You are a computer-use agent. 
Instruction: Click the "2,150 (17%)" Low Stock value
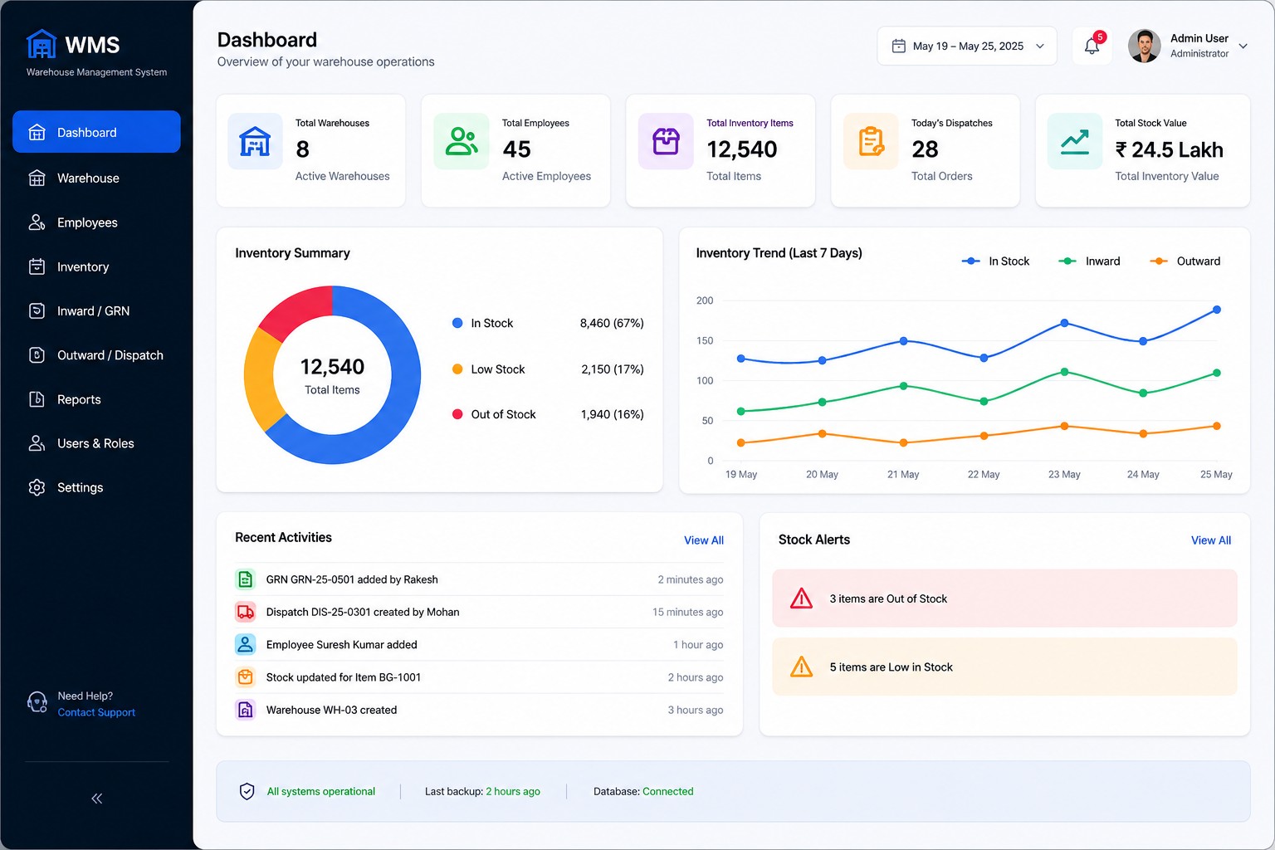613,369
